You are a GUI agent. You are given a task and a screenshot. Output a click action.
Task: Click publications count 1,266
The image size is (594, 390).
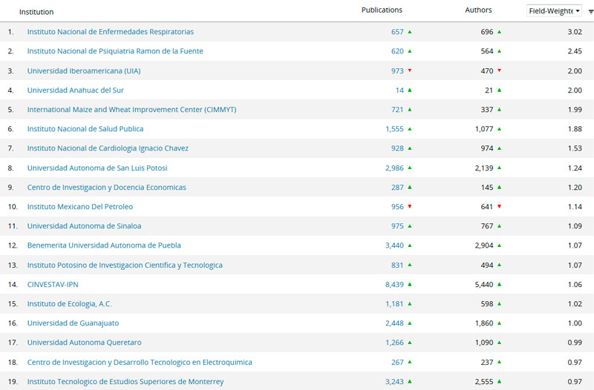[395, 343]
